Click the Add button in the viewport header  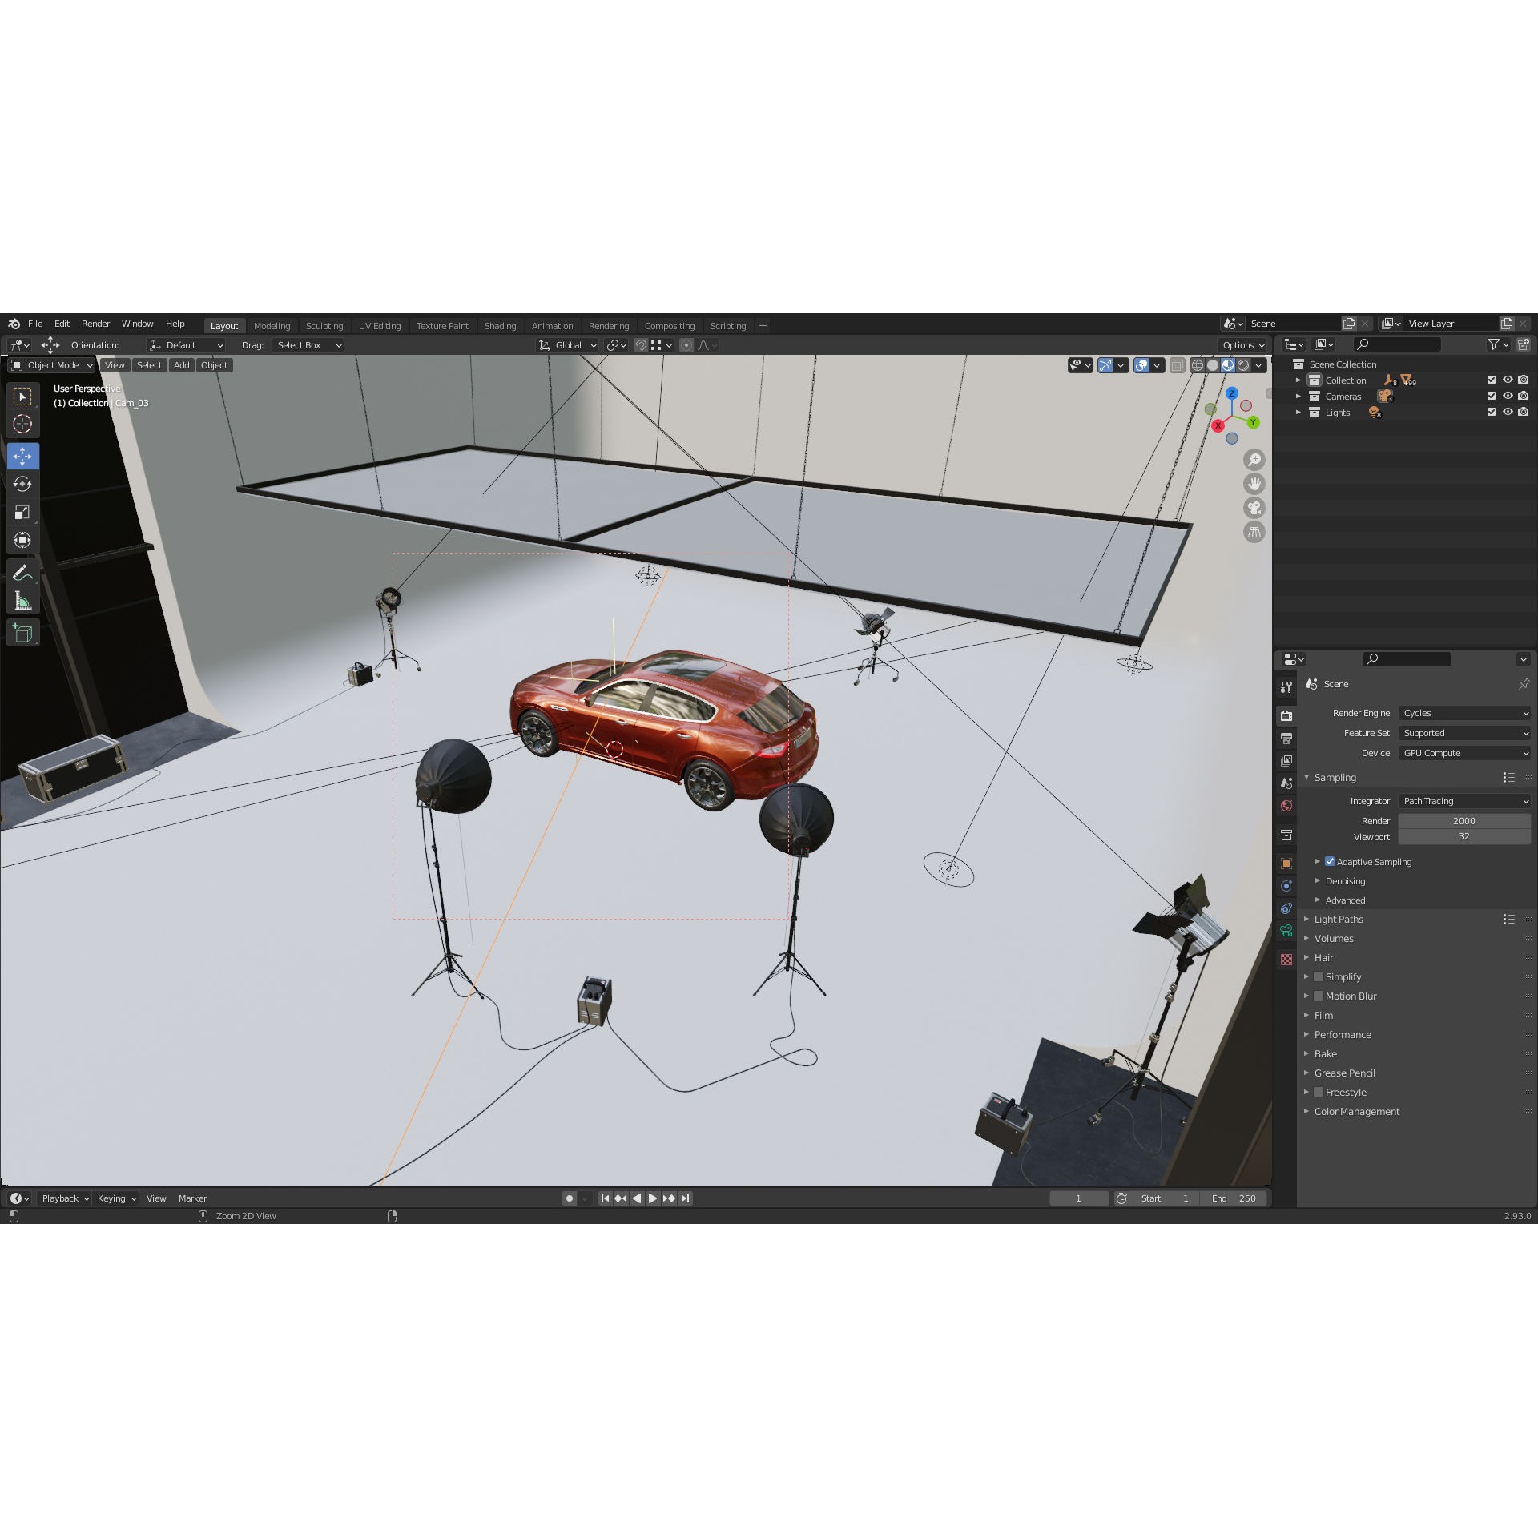181,364
